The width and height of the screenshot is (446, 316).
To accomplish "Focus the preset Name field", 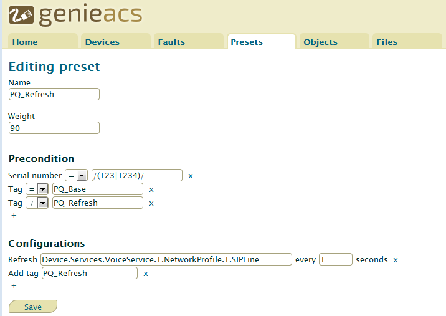I will coord(54,94).
